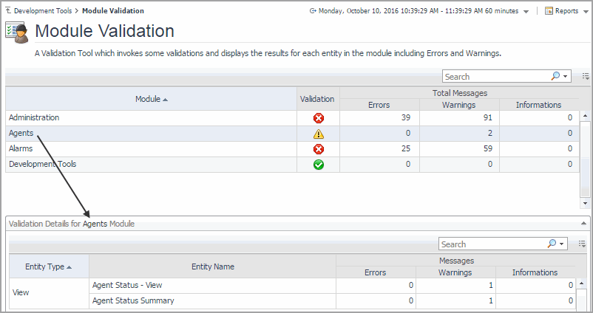Screen dimensions: 593x313
Task: Collapse the Validation Details panel
Action: pos(584,223)
